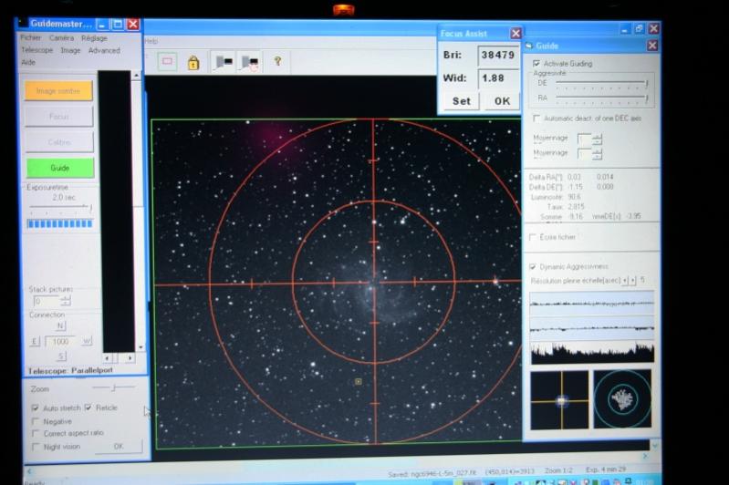Click the S direction button
The width and height of the screenshot is (729, 485).
[x=61, y=356]
